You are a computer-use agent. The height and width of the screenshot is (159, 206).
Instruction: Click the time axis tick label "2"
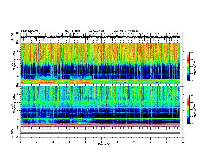(53, 142)
